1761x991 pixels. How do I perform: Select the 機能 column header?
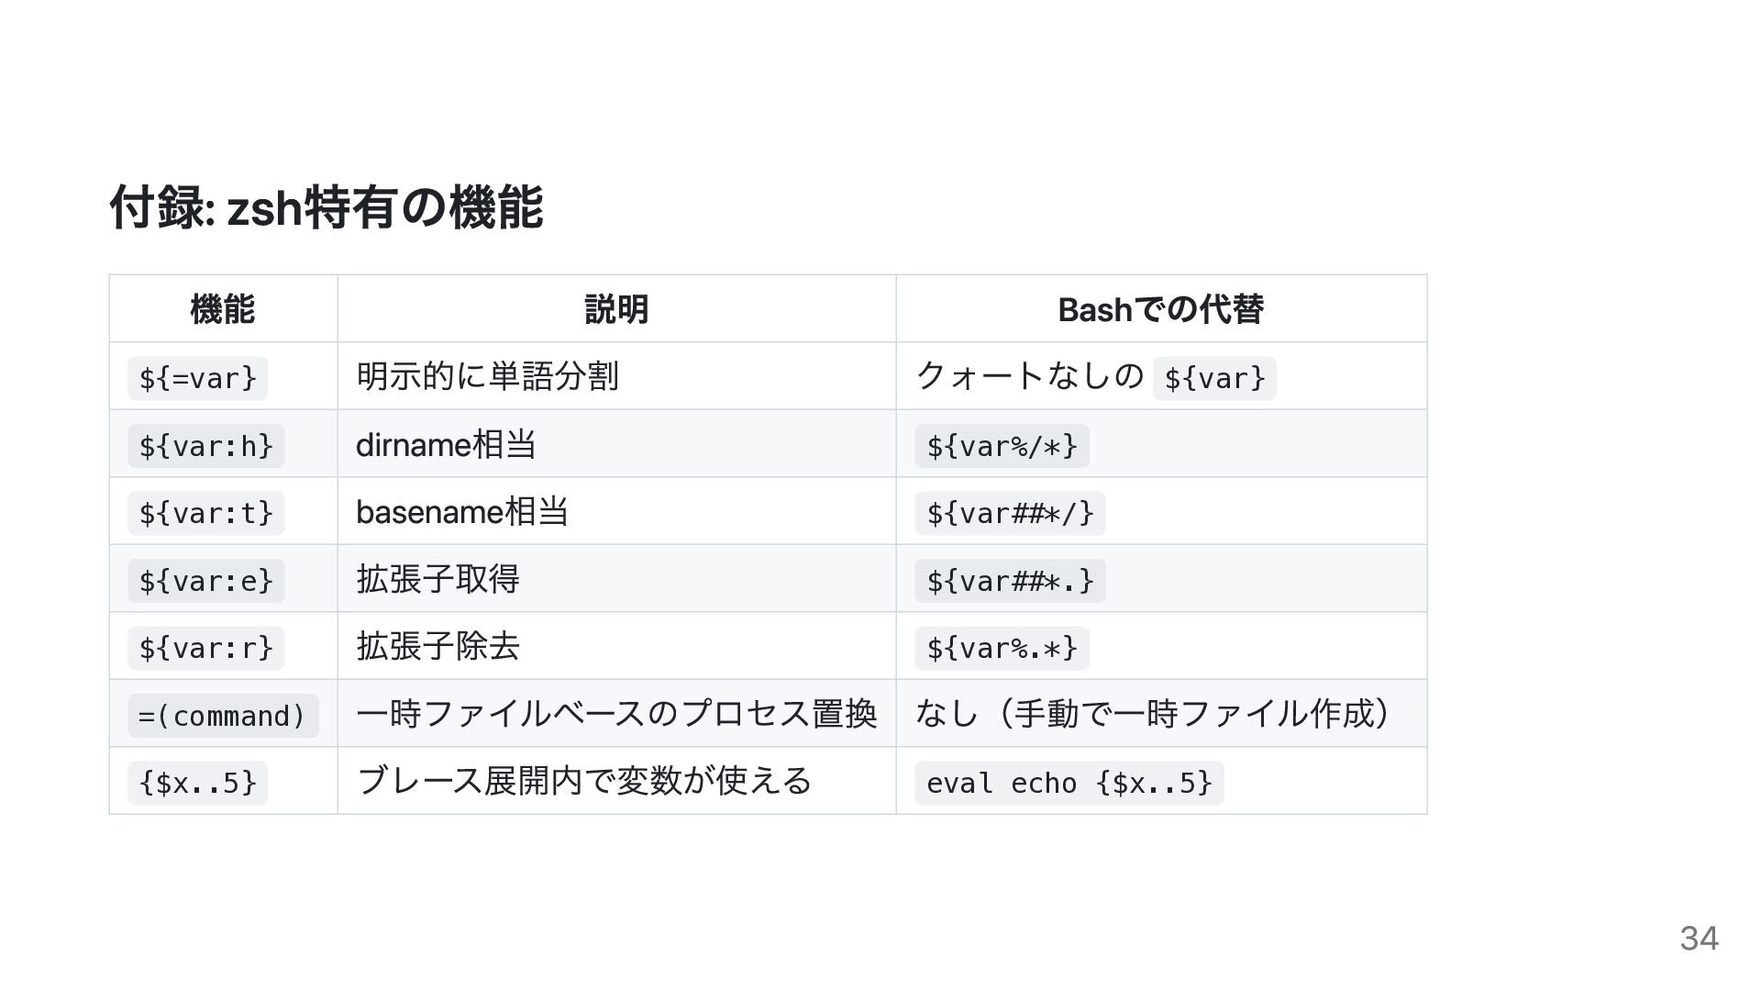click(x=223, y=309)
